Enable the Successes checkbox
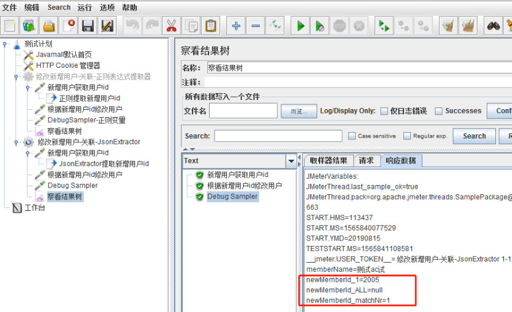Image resolution: width=512 pixels, height=312 pixels. point(439,111)
